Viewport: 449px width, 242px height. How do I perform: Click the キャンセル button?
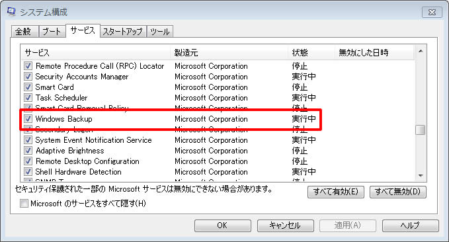(285, 225)
